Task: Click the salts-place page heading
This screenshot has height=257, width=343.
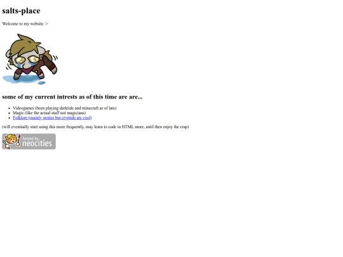Action: tap(21, 11)
